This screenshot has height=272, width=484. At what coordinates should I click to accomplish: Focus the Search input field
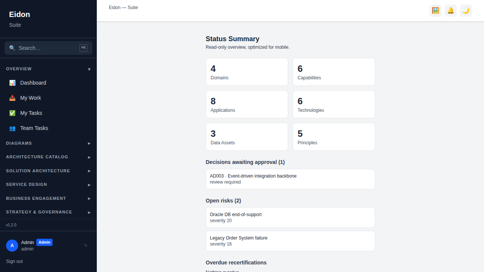(x=48, y=48)
